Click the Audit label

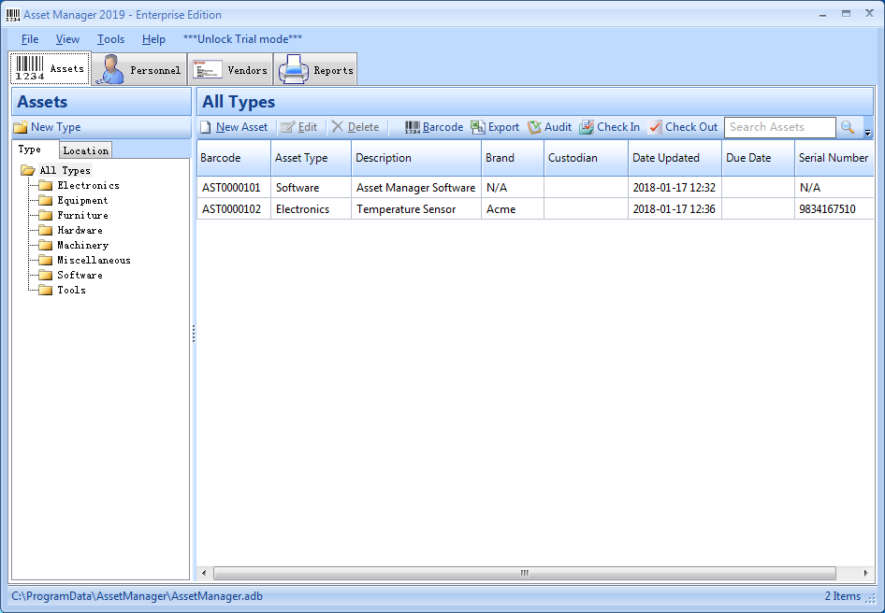(x=558, y=127)
